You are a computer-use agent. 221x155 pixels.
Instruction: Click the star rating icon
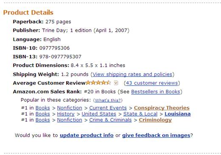pyautogui.click(x=98, y=83)
